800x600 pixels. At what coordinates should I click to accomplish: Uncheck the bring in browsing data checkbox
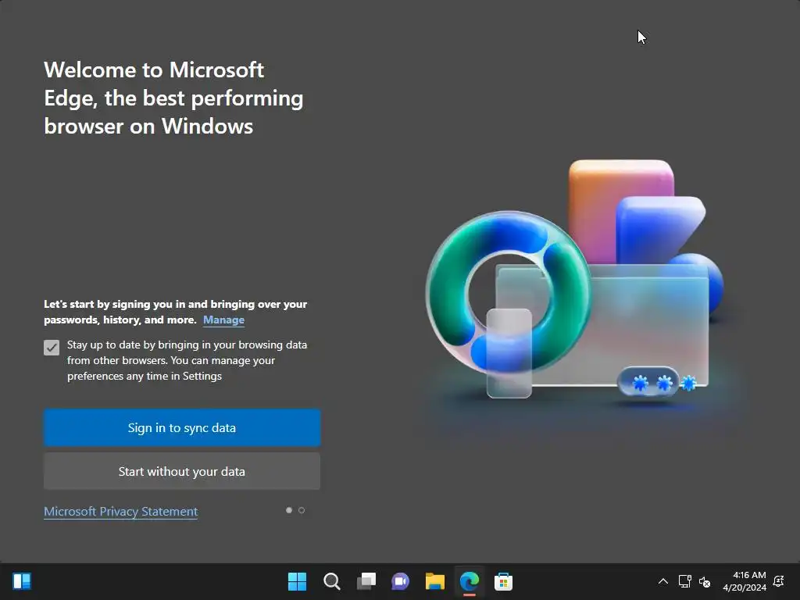tap(52, 348)
